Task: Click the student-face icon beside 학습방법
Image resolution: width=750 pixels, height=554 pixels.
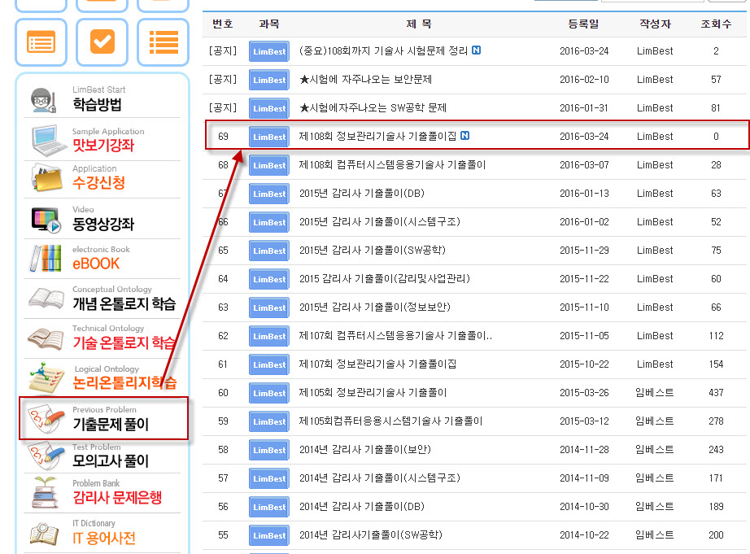Action: (44, 100)
